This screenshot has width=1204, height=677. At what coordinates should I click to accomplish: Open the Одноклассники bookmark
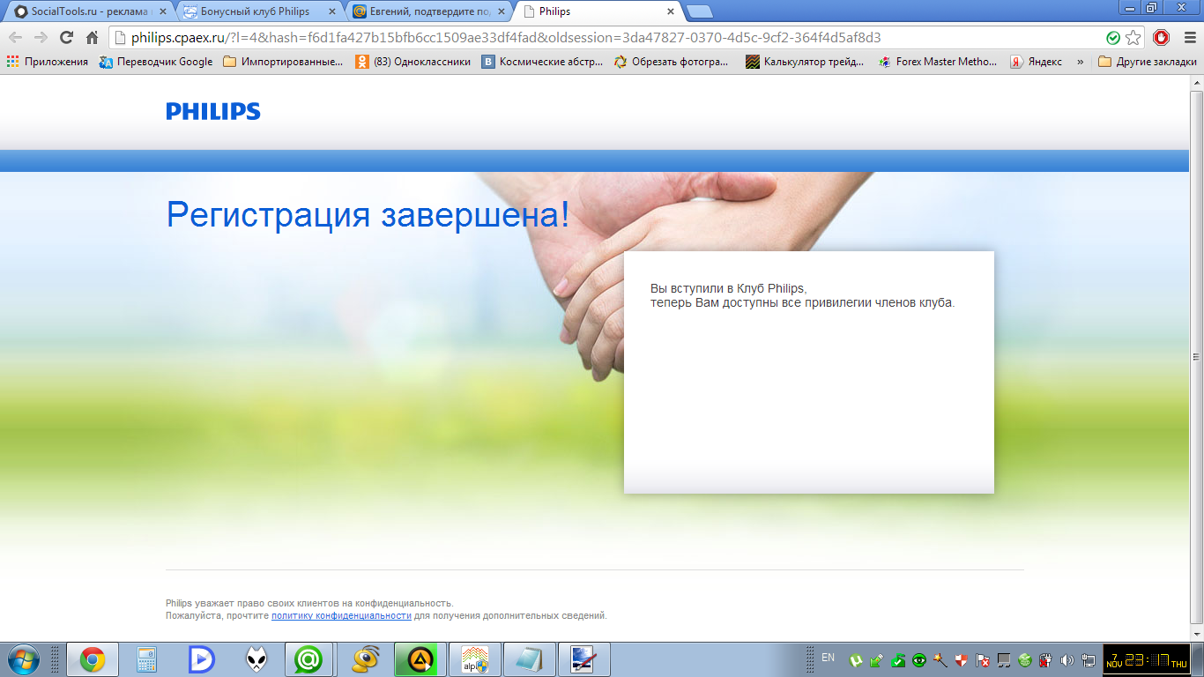(x=412, y=62)
